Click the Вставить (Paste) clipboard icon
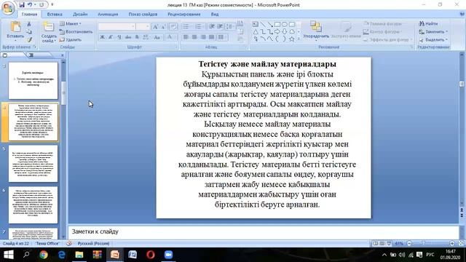The height and width of the screenshot is (262, 466). click(15, 27)
